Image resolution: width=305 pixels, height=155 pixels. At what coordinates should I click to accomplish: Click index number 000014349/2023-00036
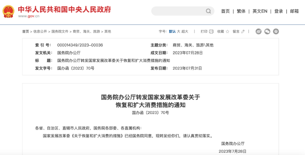(80, 45)
